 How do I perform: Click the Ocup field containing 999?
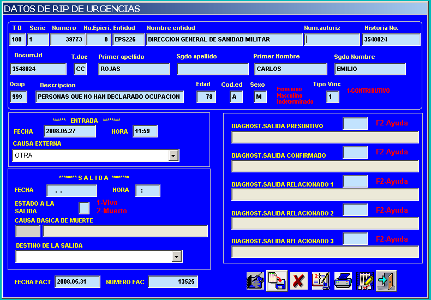tap(19, 97)
